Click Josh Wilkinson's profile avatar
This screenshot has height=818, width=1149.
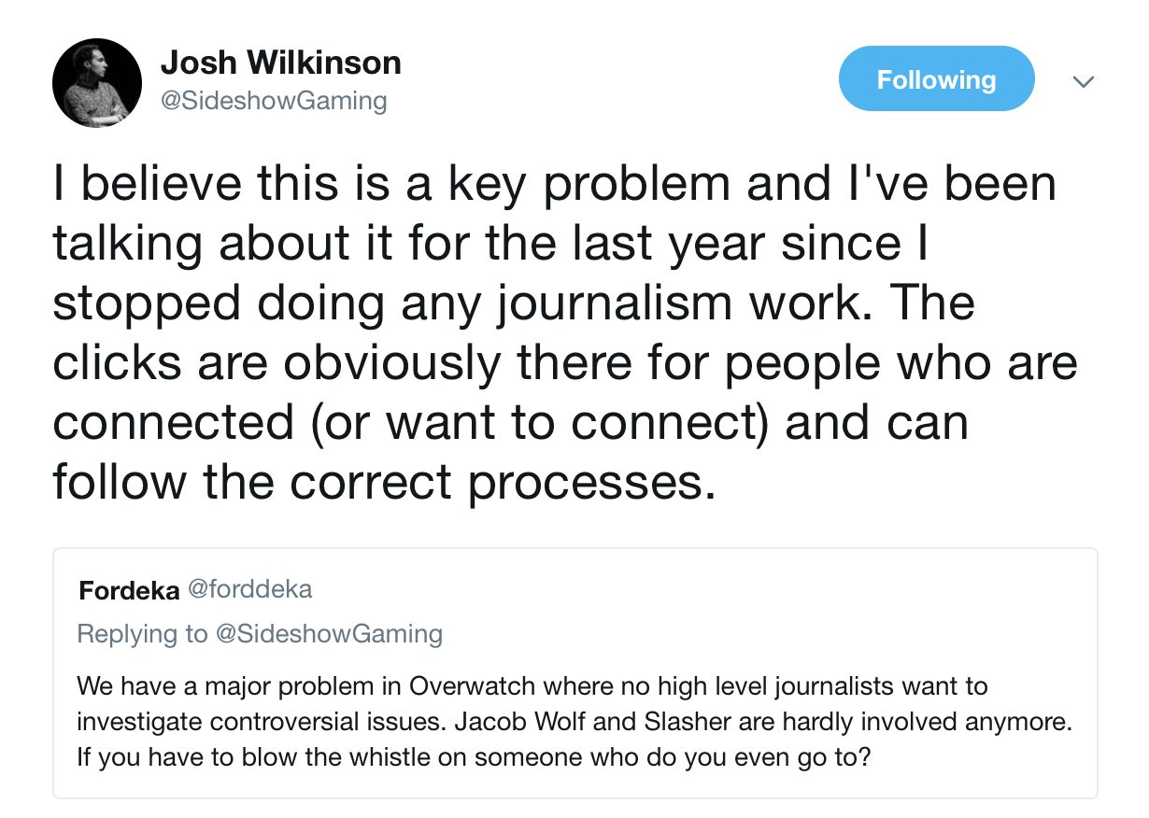tap(97, 83)
